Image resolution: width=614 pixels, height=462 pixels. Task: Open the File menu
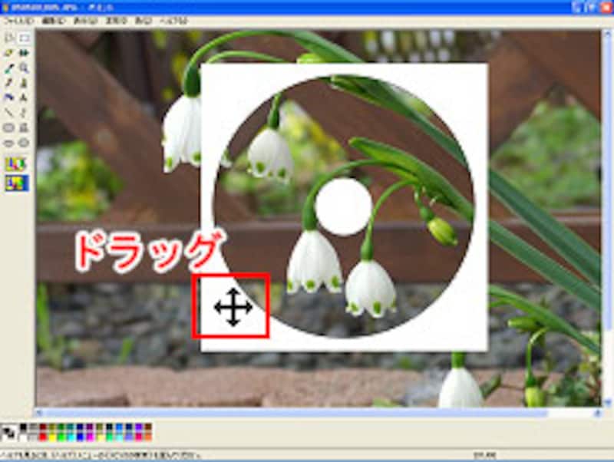(18, 21)
